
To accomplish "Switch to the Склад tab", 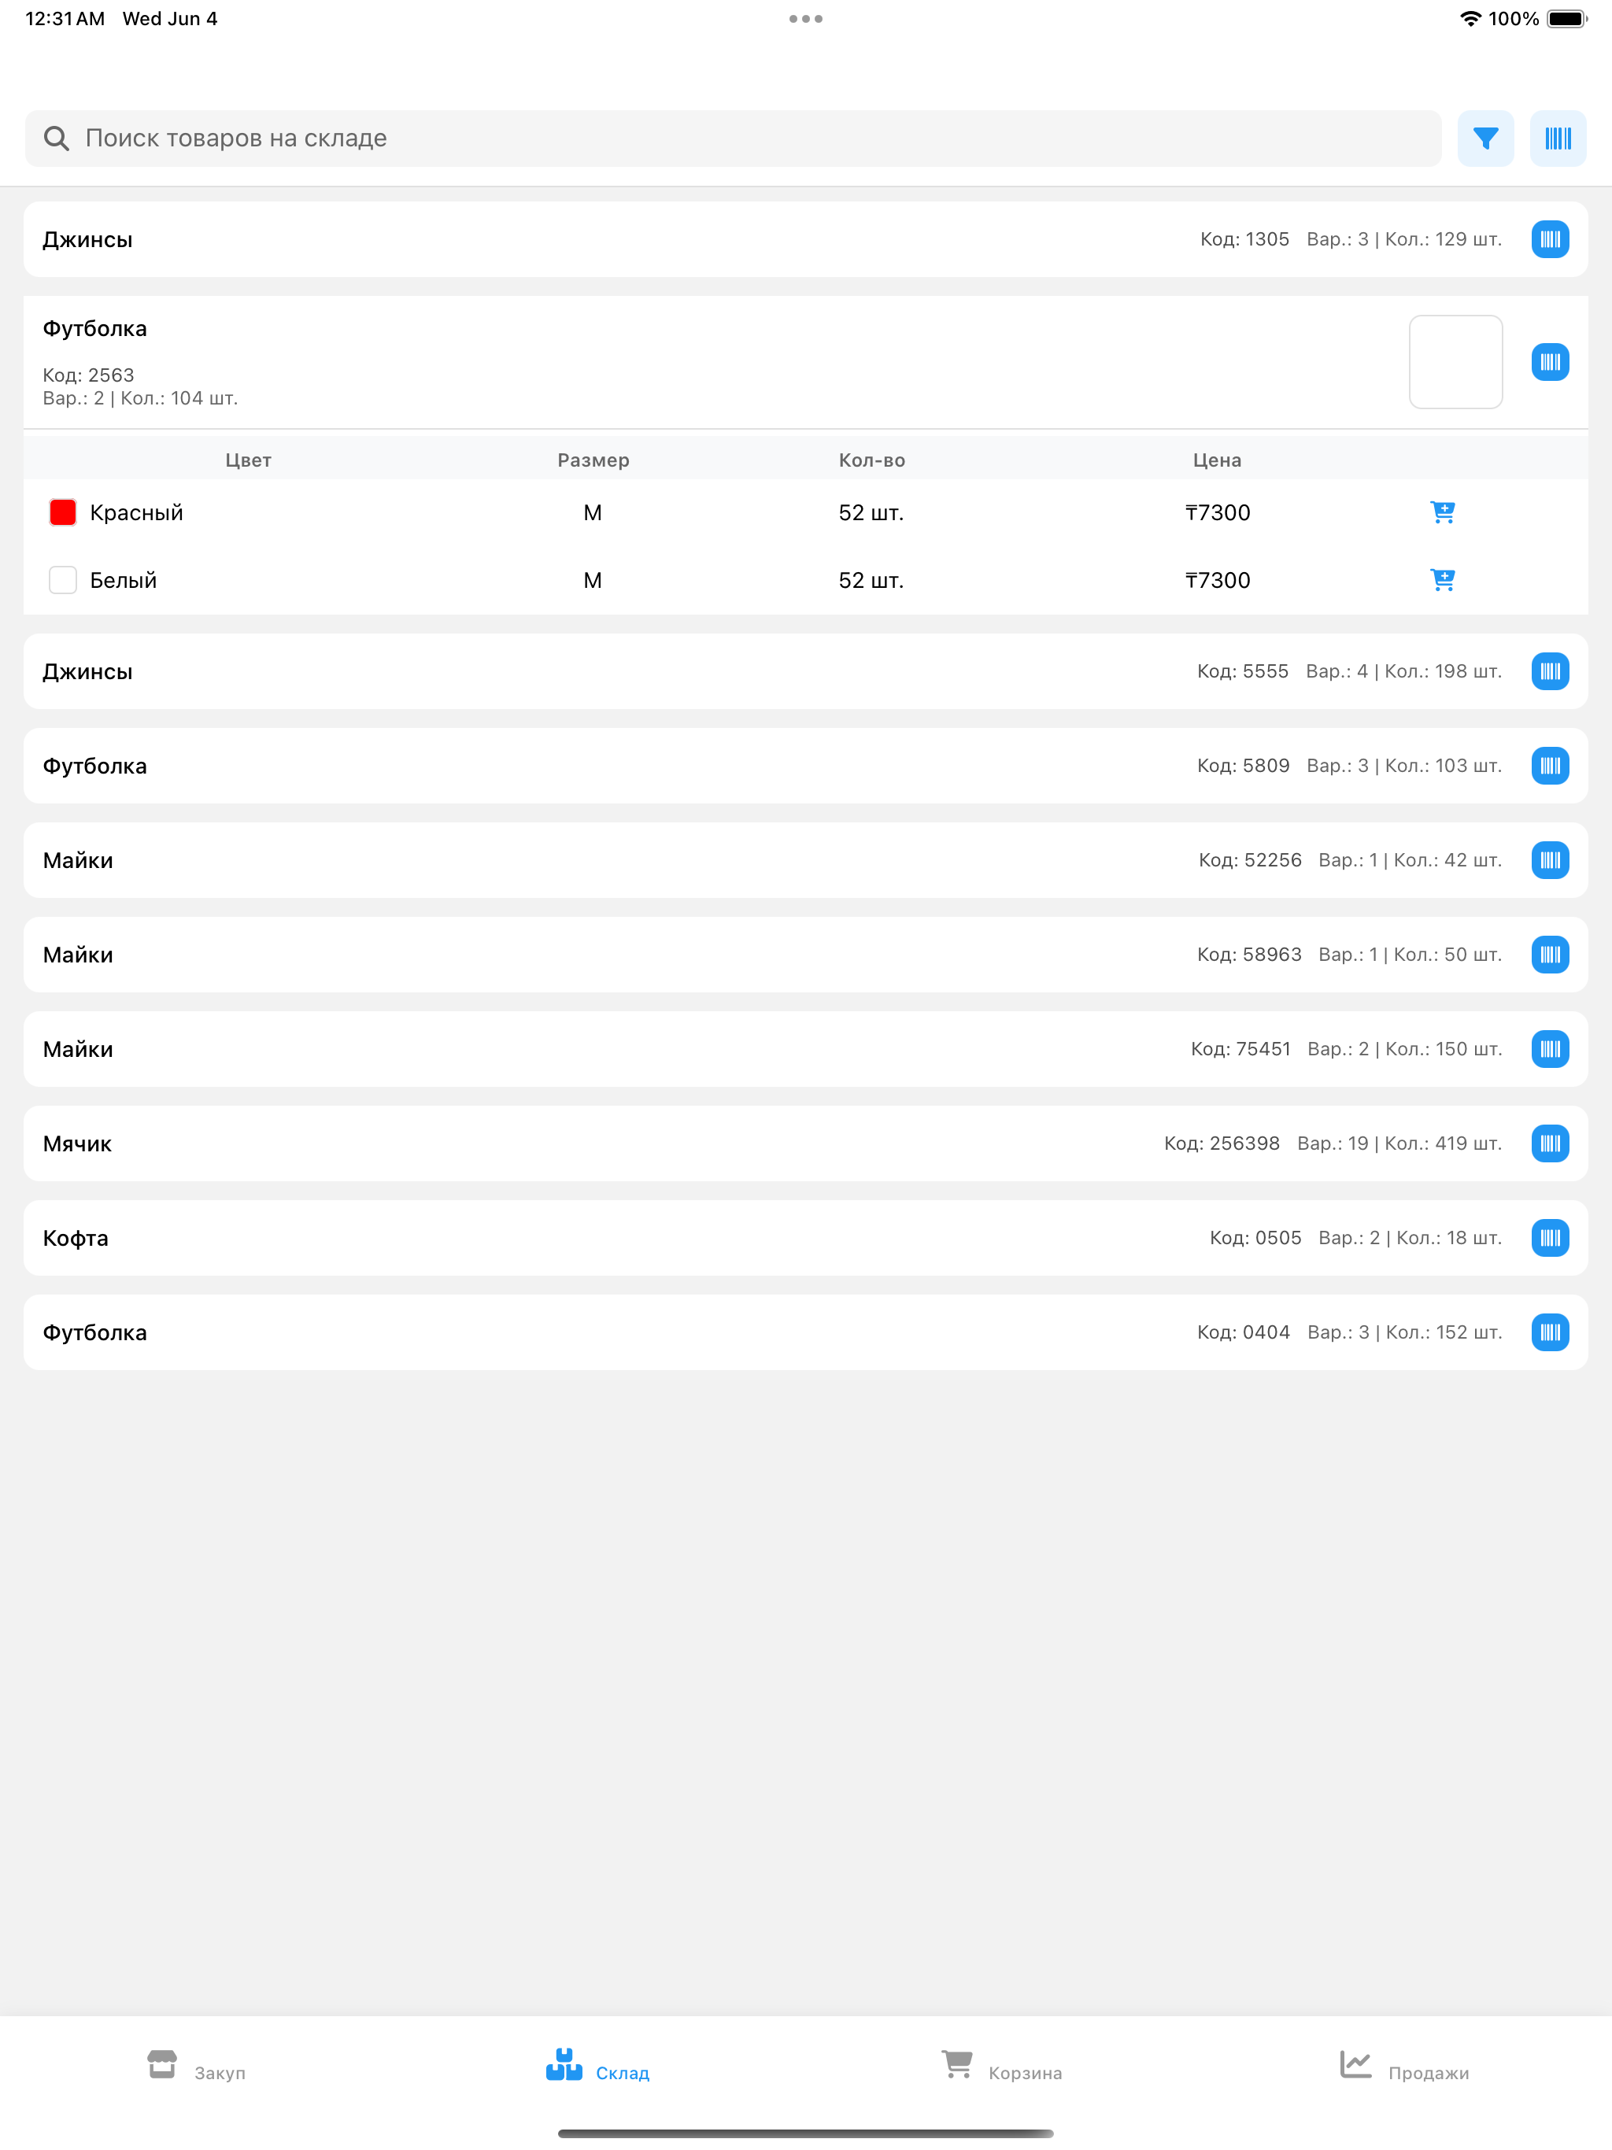I will click(597, 2066).
